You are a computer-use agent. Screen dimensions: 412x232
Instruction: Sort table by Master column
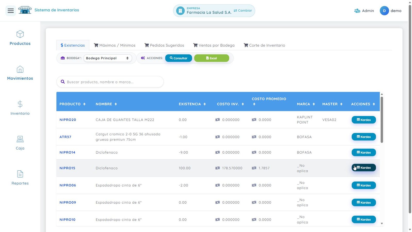click(x=341, y=104)
